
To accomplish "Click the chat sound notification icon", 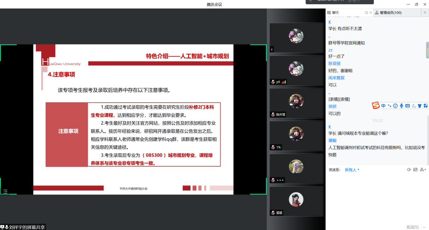I will coord(409,170).
